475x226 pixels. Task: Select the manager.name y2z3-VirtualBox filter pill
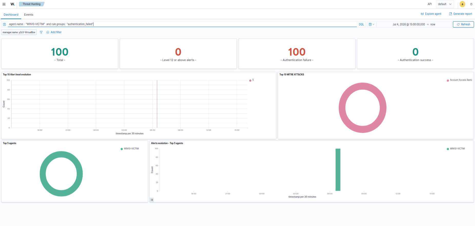[x=19, y=32]
